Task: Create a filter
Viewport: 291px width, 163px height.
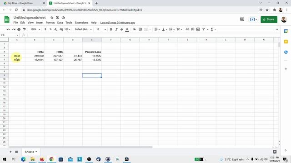Action: tap(204, 29)
